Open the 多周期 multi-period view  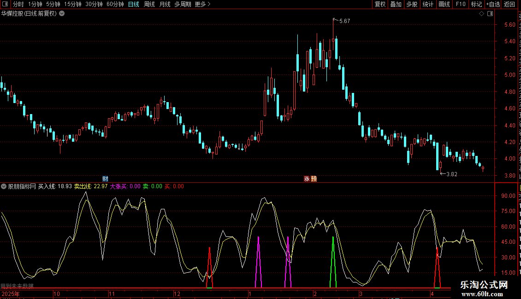point(183,4)
